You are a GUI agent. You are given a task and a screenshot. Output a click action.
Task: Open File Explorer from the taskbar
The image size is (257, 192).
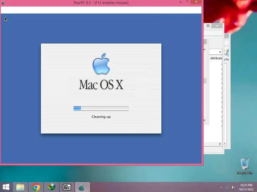20,187
